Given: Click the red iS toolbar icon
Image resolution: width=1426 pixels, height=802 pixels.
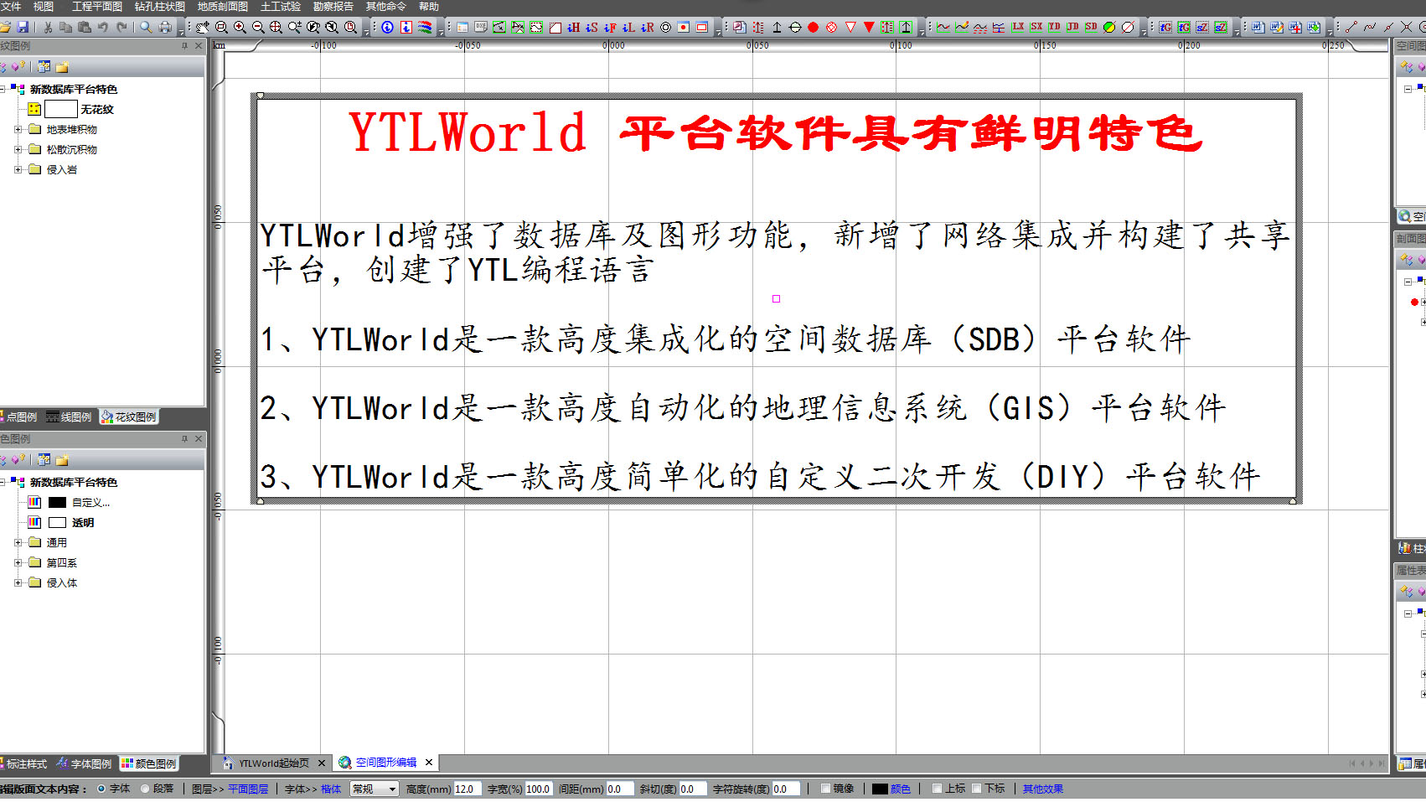Looking at the screenshot, I should pos(592,28).
